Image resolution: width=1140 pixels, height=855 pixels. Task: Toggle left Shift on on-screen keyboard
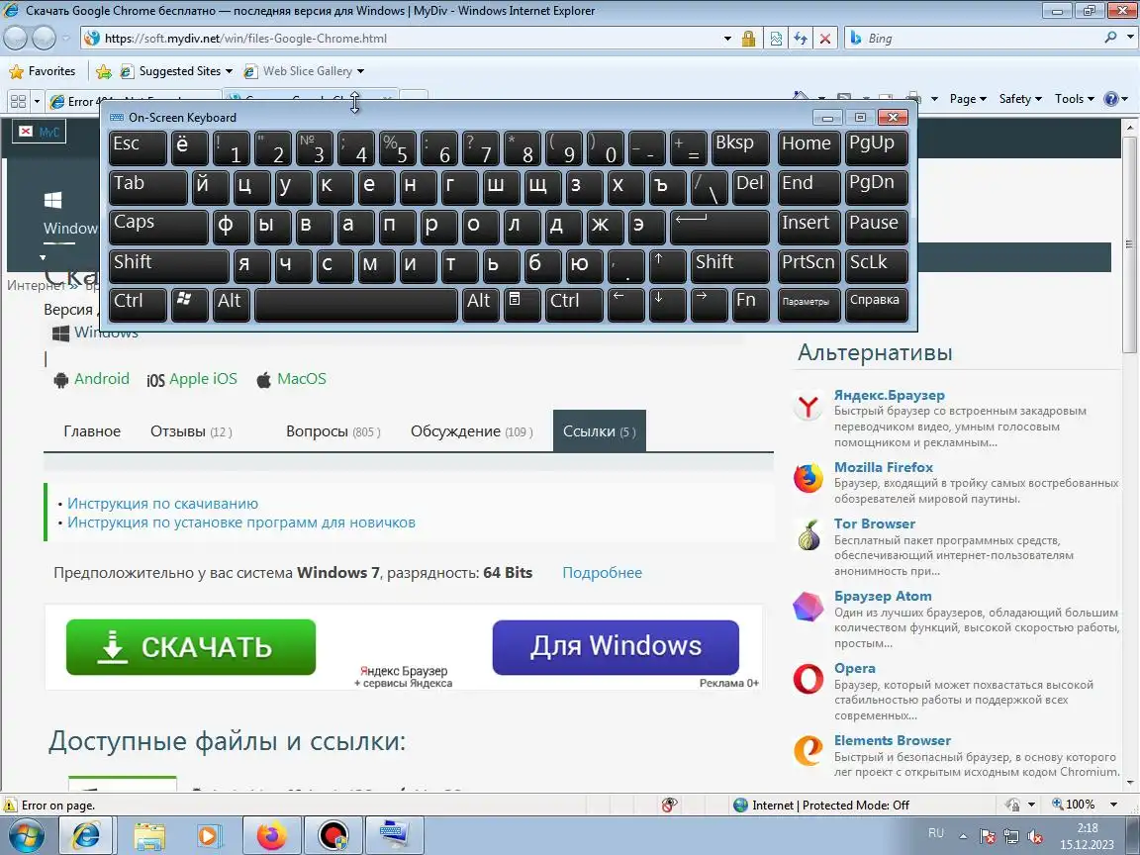(x=168, y=264)
